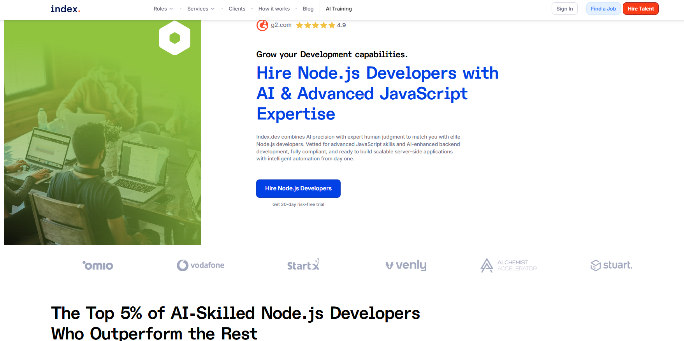Click the Alchemist Accelerator logo
Viewport: 684px width, 341px height.
[508, 265]
